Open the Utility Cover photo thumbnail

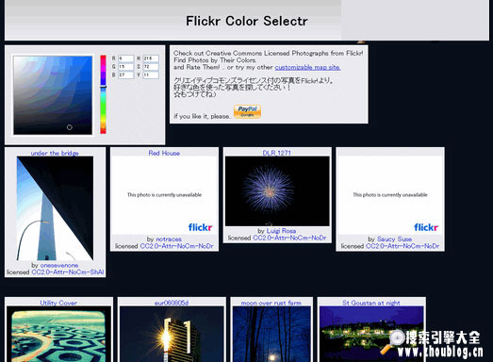point(58,335)
